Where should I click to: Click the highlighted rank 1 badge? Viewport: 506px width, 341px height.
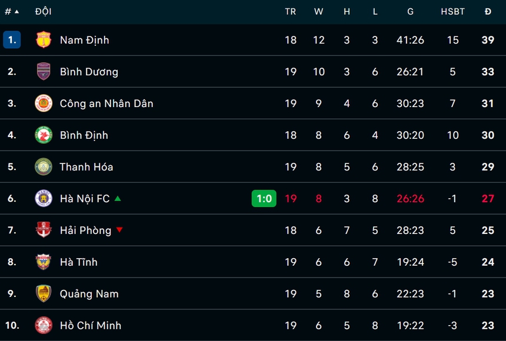[x=12, y=40]
